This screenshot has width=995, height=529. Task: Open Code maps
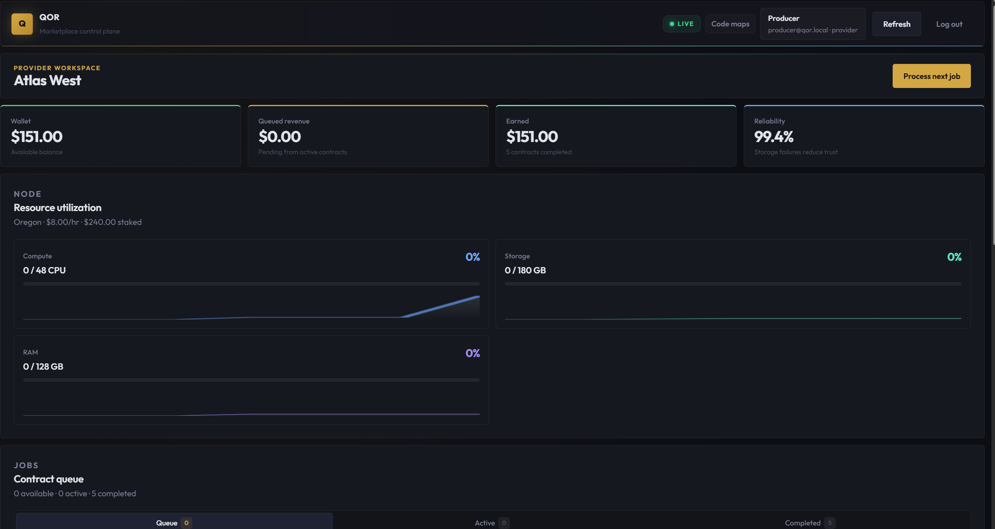(730, 24)
